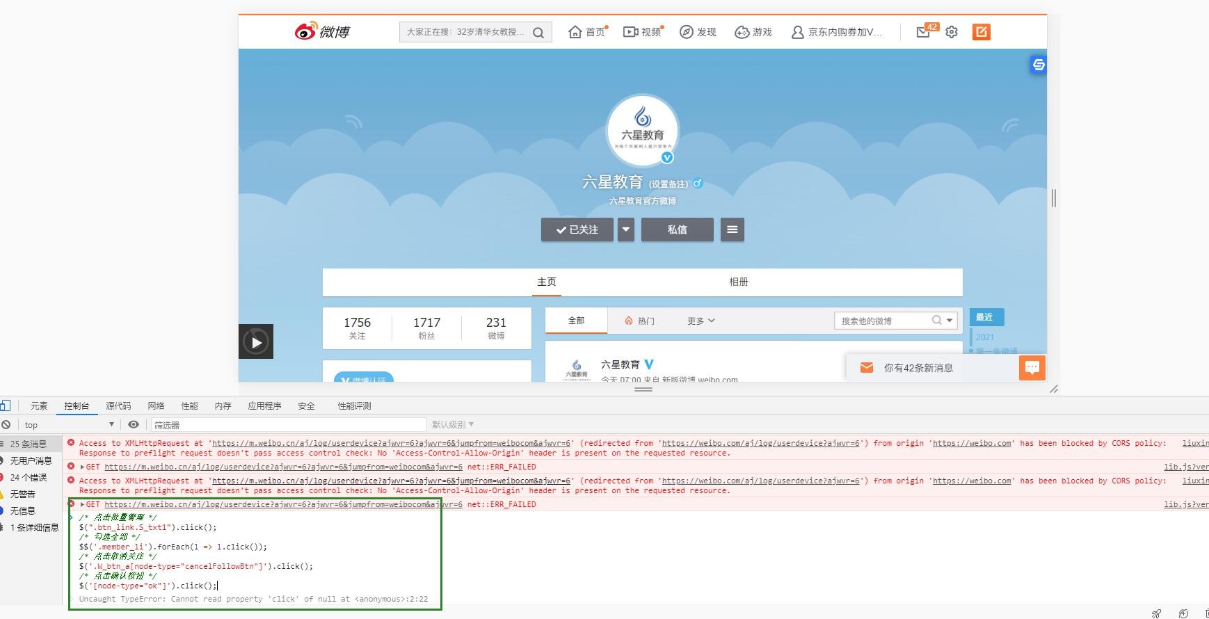Select 24 个错误 in console sidebar

(x=31, y=477)
